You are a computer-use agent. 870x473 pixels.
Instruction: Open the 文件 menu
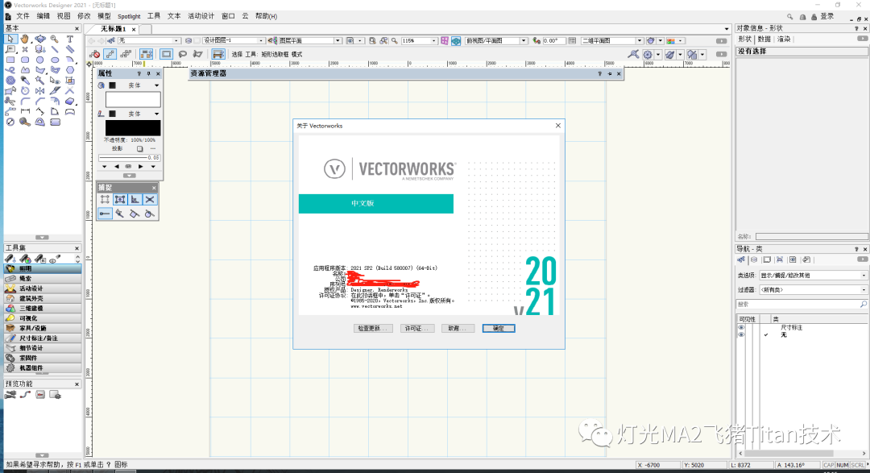pyautogui.click(x=23, y=16)
